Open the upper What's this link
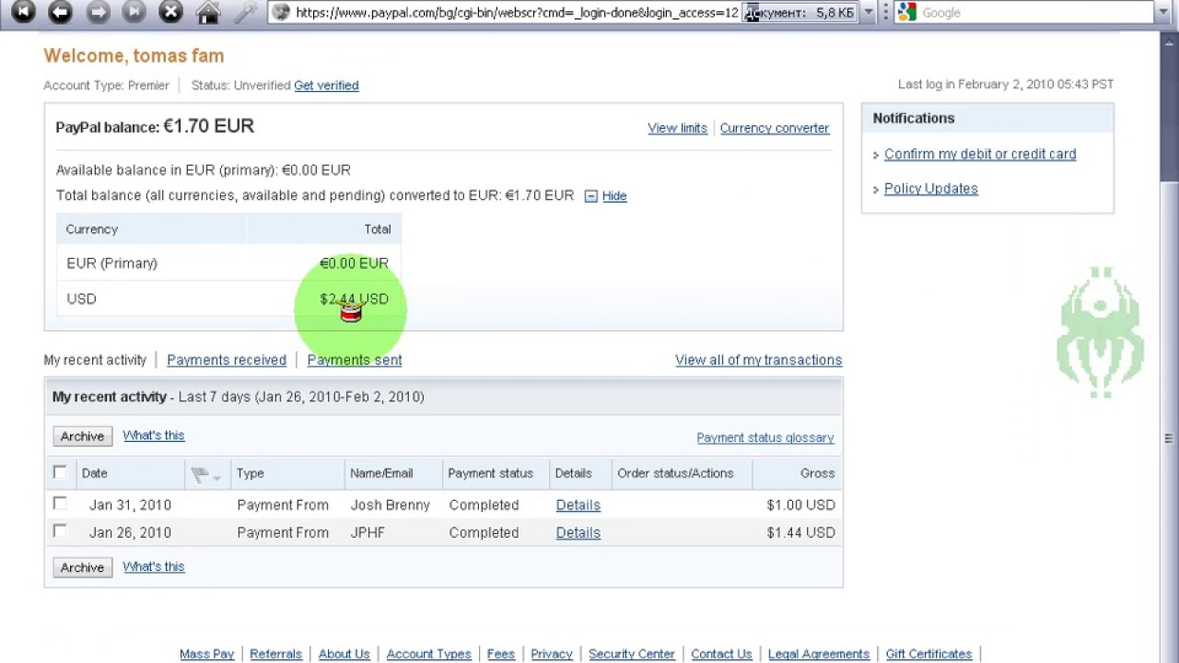The height and width of the screenshot is (663, 1179). [154, 436]
